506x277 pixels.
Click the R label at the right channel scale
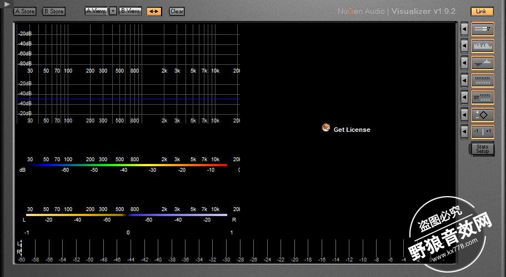(234, 220)
